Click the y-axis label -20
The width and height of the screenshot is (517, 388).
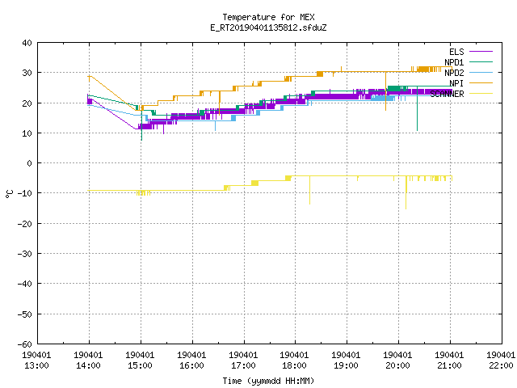[x=25, y=224]
